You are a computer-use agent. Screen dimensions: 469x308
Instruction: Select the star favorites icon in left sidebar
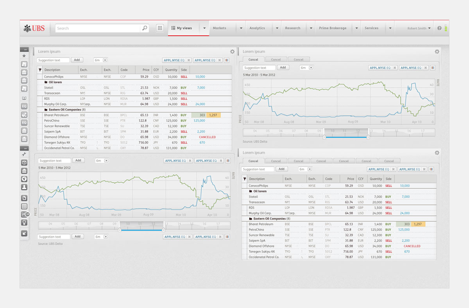pyautogui.click(x=24, y=56)
